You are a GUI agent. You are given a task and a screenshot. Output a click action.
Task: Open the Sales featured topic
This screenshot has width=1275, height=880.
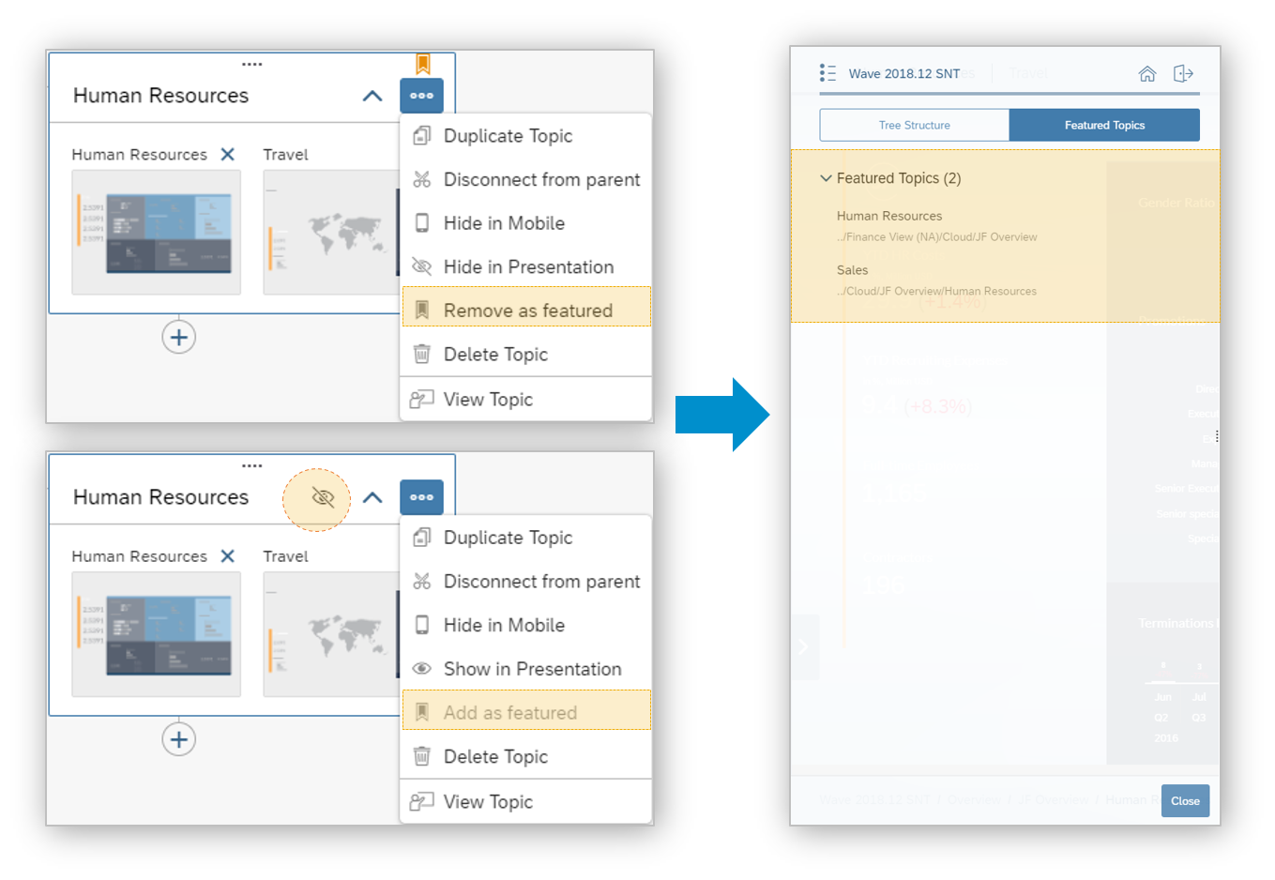point(852,270)
